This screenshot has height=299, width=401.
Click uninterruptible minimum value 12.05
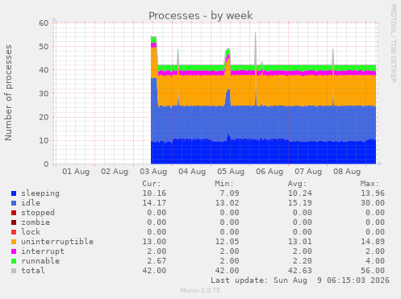tap(228, 242)
